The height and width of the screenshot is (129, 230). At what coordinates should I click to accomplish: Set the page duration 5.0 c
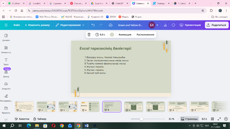pyautogui.click(x=100, y=35)
